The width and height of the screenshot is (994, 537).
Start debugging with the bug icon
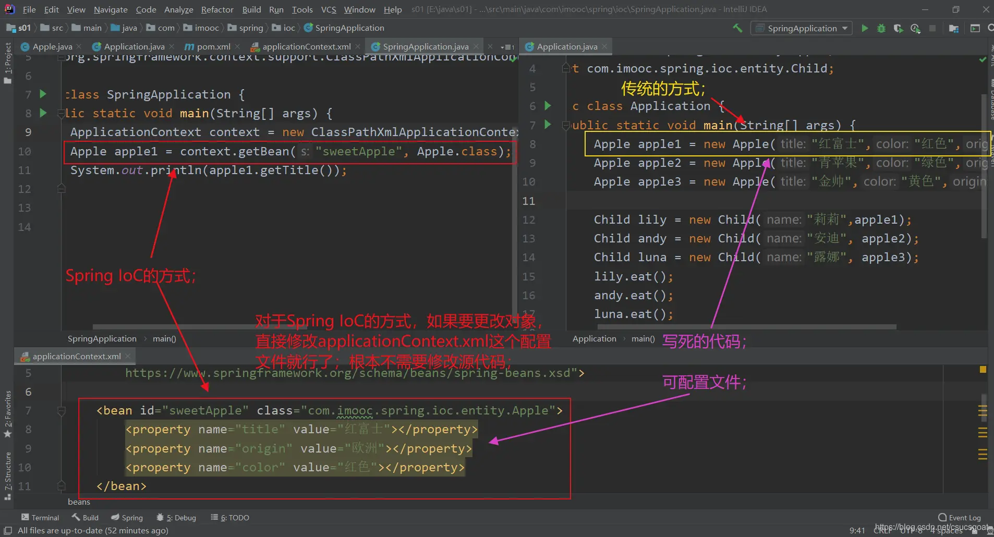tap(881, 28)
